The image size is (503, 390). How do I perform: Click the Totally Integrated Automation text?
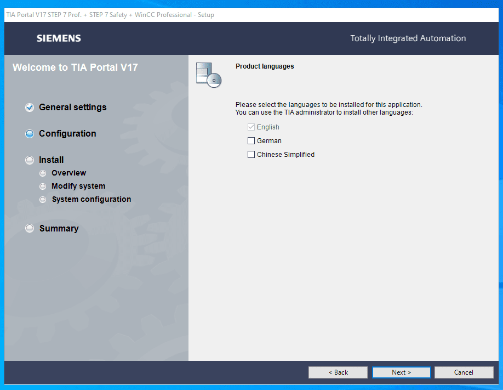click(x=408, y=38)
